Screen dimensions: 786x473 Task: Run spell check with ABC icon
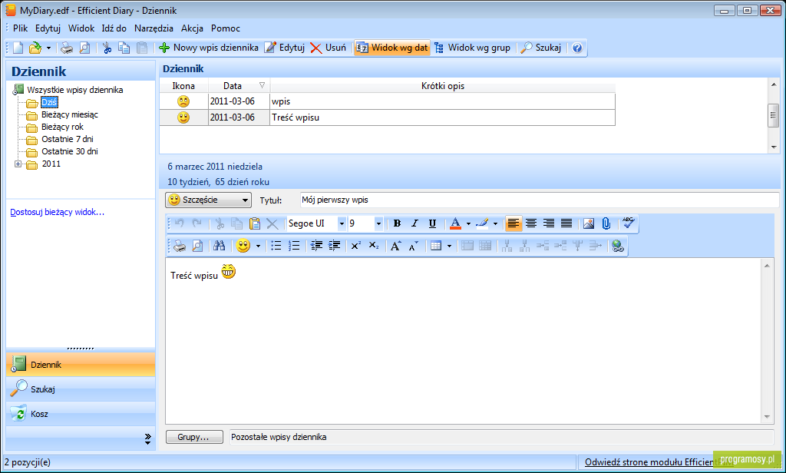coord(628,223)
